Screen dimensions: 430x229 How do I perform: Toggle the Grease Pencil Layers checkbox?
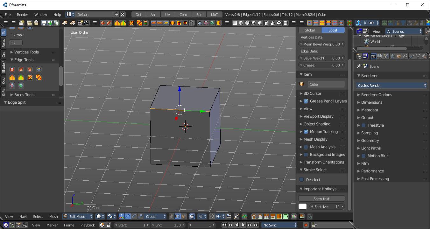(306, 101)
